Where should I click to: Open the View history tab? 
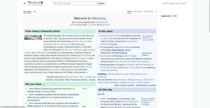149,11
